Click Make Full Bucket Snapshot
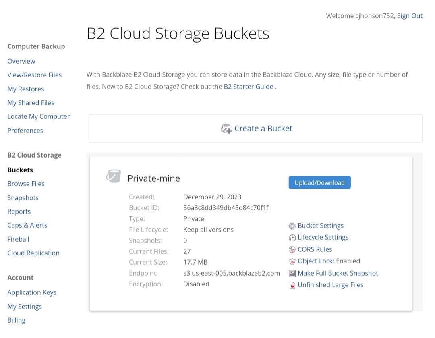The image size is (435, 338). (338, 274)
